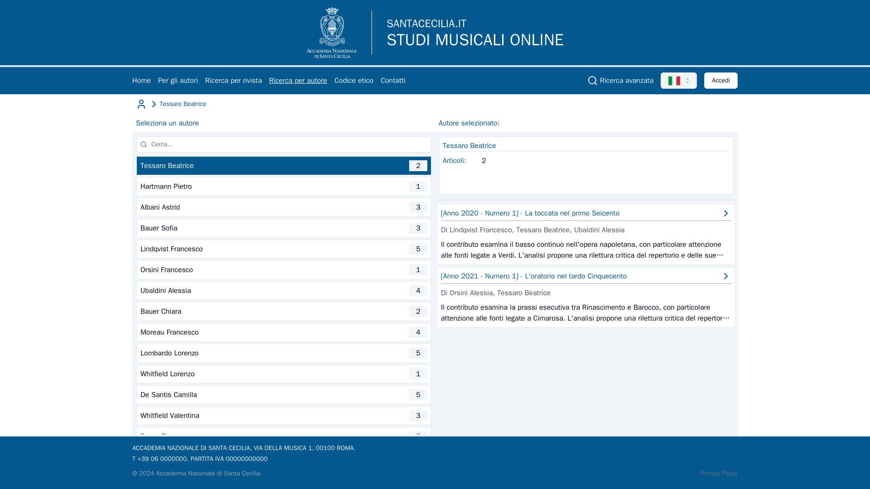Select author Whitfield Lorenzo

tap(284, 374)
